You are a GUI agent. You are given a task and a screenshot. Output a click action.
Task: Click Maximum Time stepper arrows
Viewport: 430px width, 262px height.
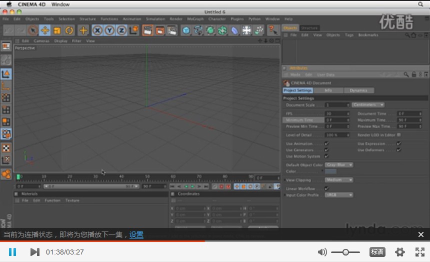420,120
